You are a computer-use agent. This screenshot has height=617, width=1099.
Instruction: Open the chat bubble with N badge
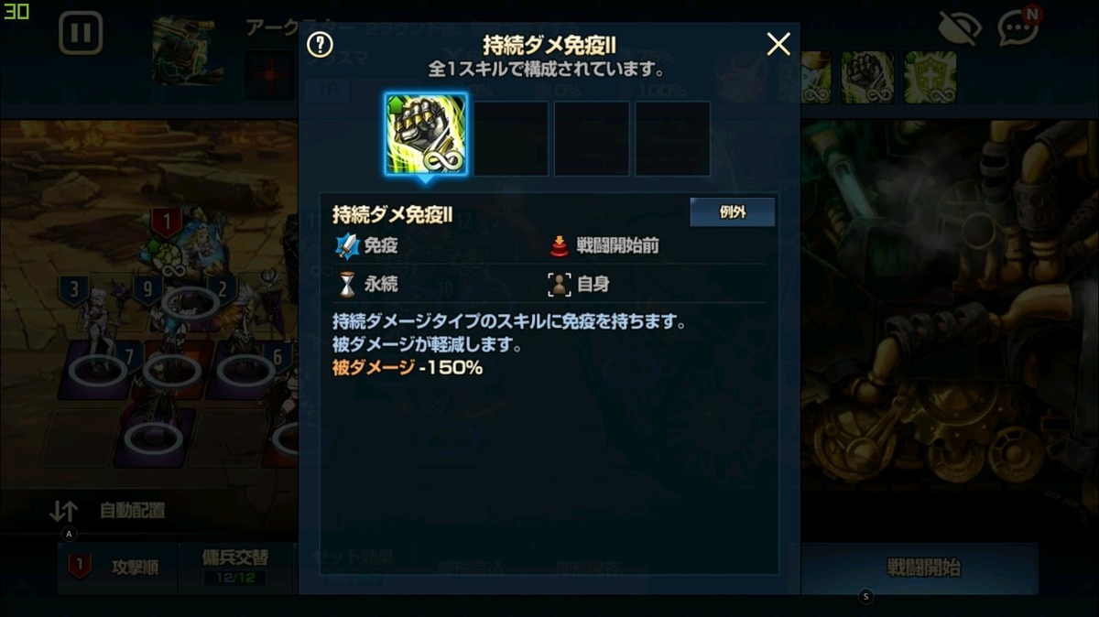(1018, 27)
